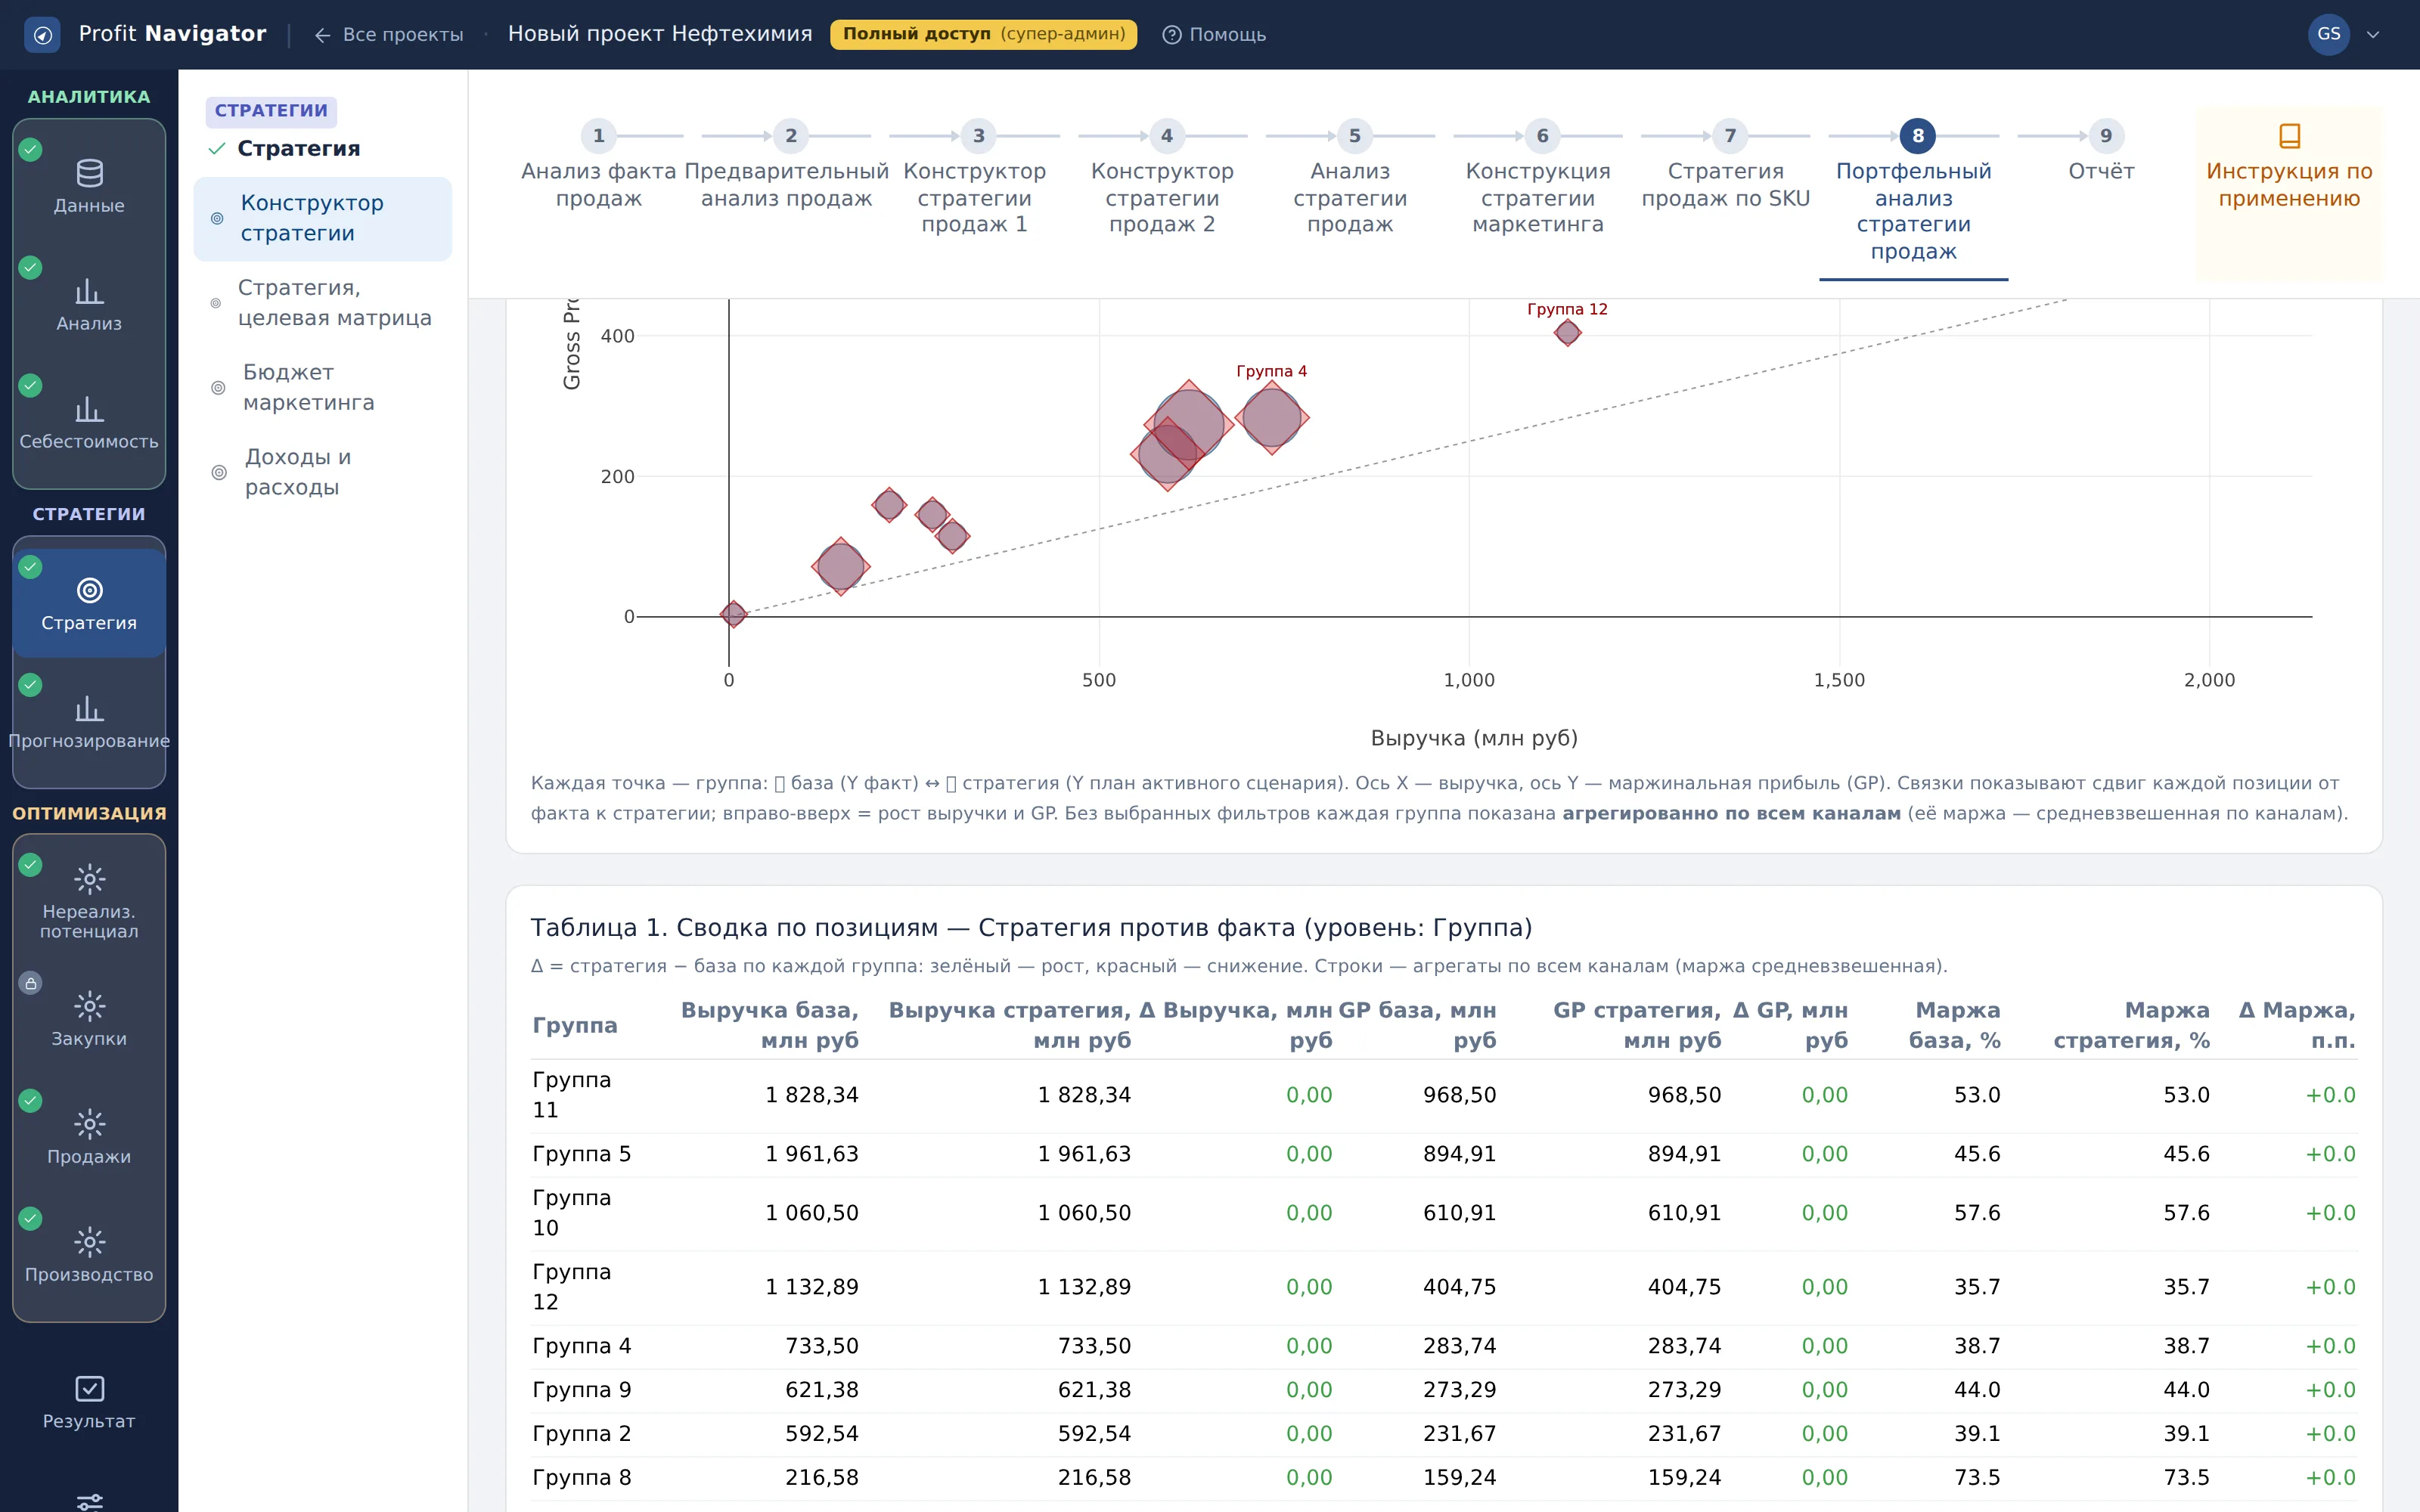This screenshot has width=2420, height=1512.
Task: Select Конструктор стратегии submenu item
Action: pos(322,218)
